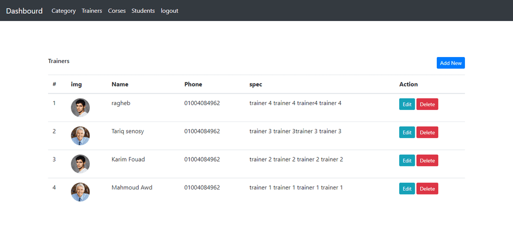
Task: Click the Dashbourd brand link
Action: (24, 11)
